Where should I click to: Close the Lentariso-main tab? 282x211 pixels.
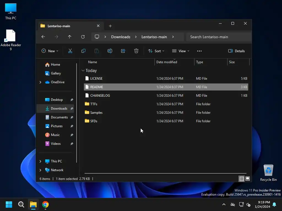[98, 26]
